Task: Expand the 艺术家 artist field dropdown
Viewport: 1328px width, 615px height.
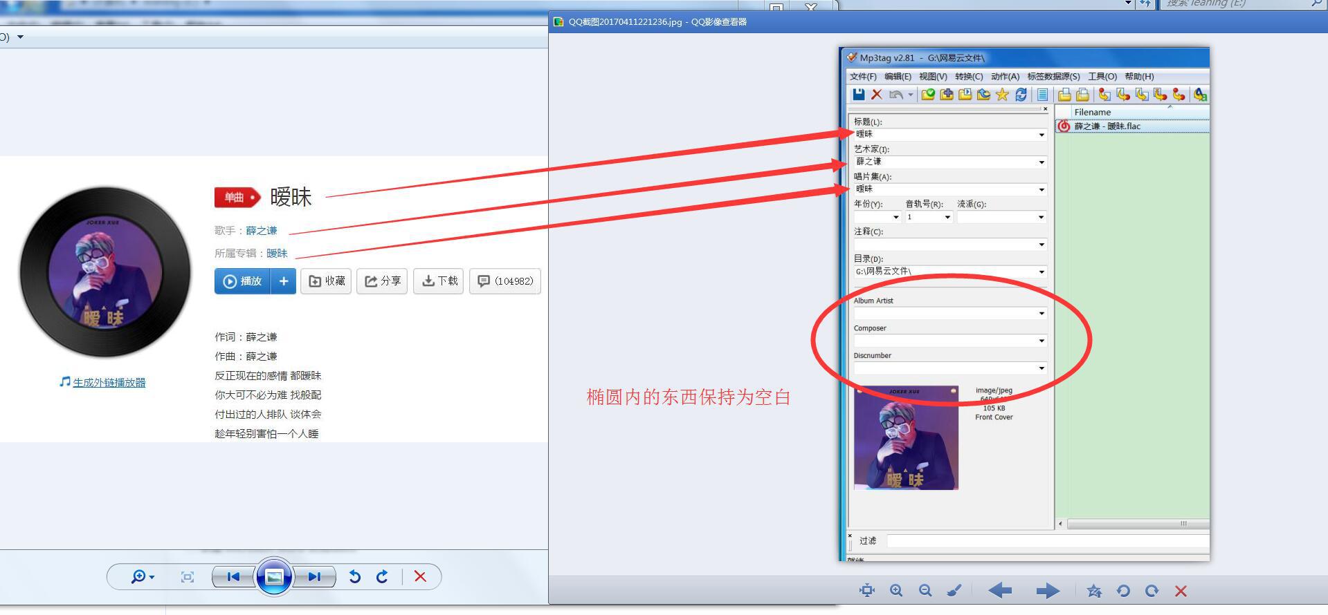Action: coord(1042,162)
